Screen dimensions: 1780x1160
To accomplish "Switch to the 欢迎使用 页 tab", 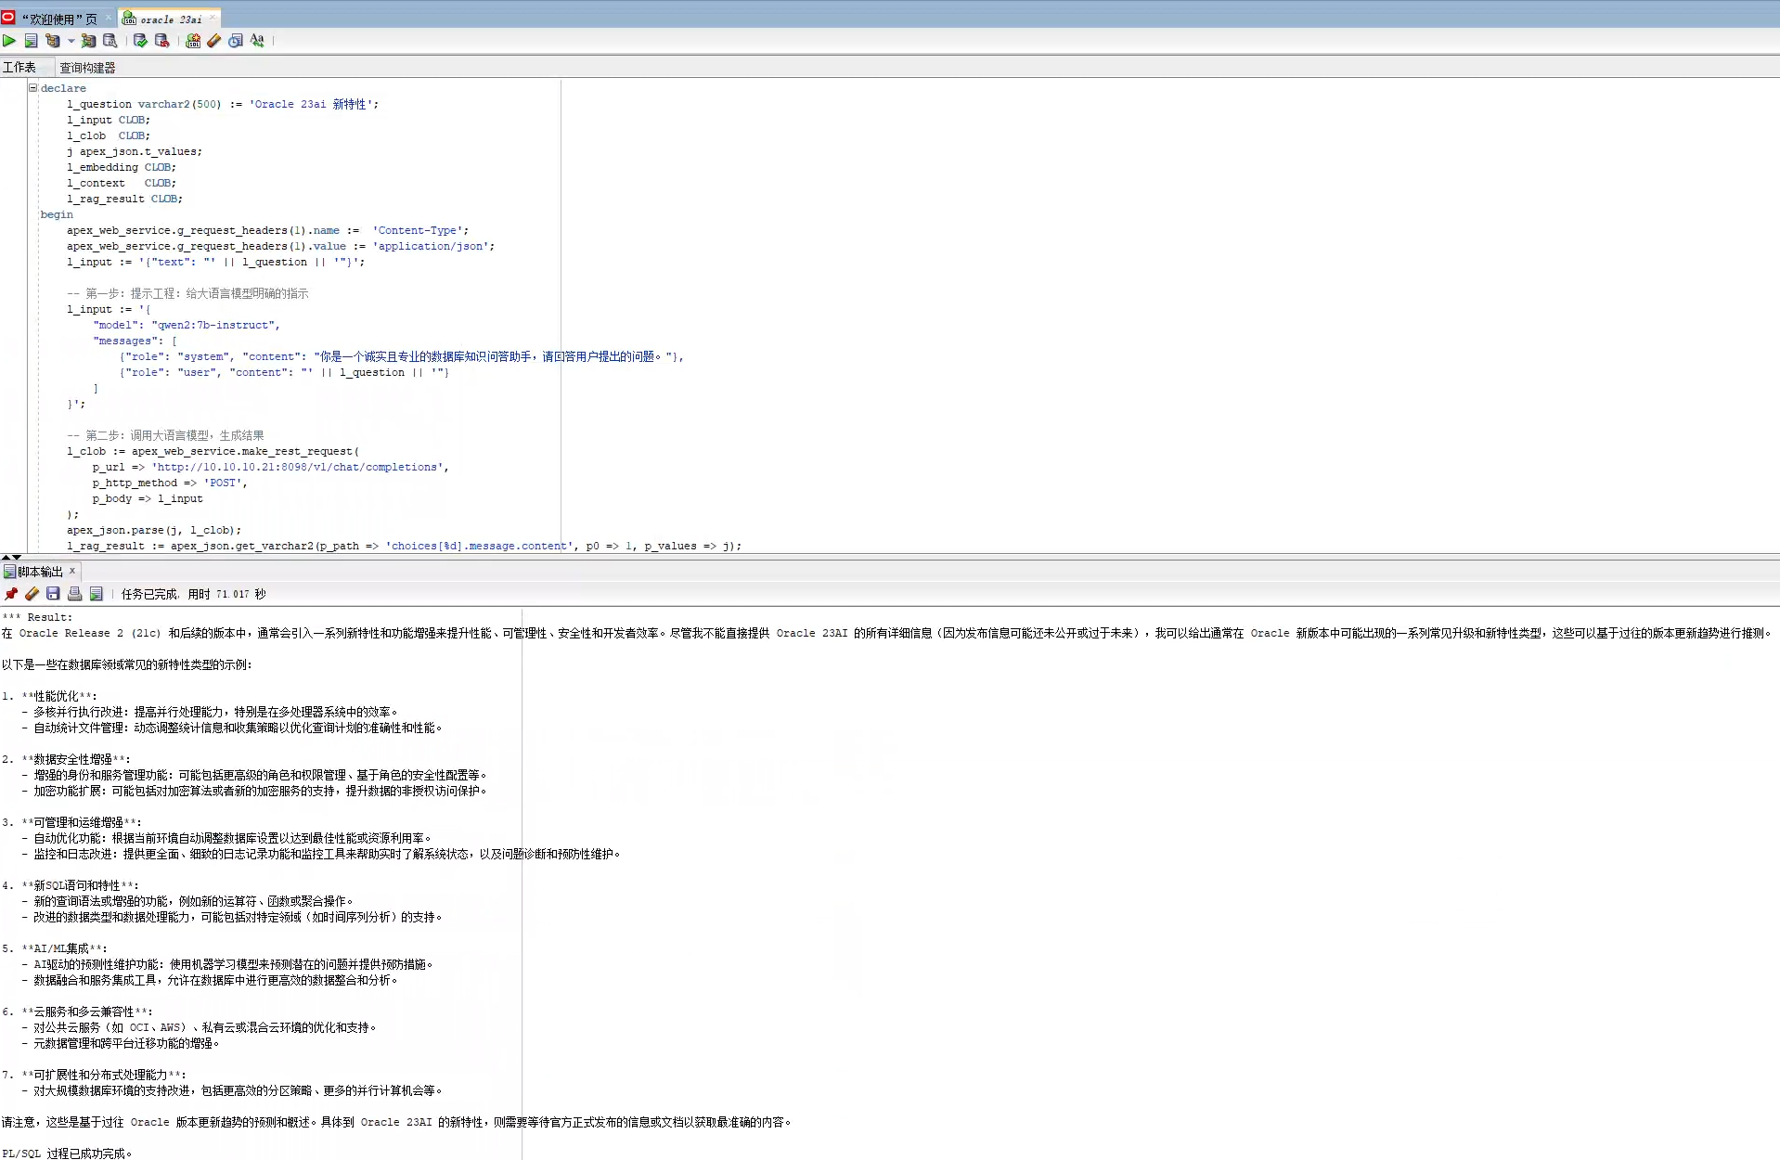I will tap(57, 19).
